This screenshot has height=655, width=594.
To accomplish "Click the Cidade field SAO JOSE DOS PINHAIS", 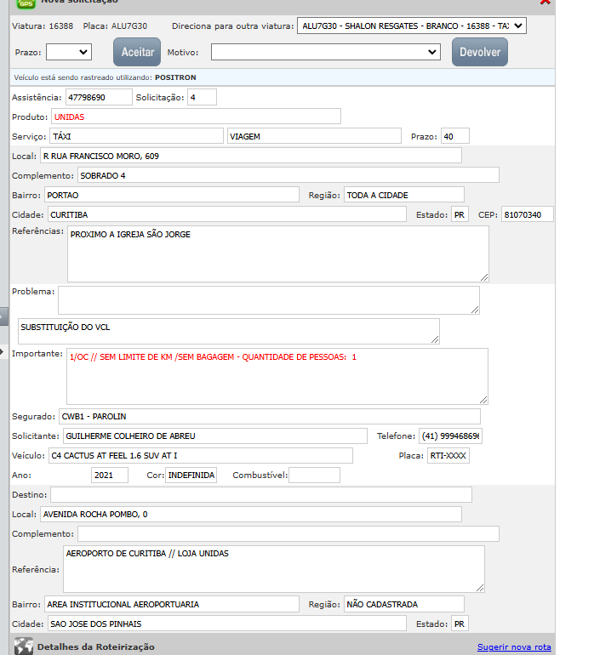I will pyautogui.click(x=227, y=624).
